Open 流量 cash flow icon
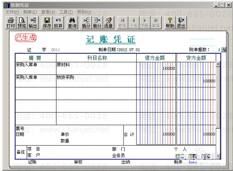This screenshot has height=171, width=233. 109,23
